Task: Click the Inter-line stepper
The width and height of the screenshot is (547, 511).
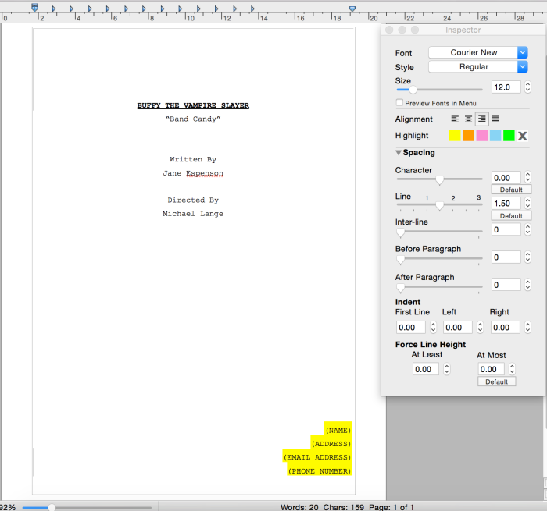Action: 527,229
